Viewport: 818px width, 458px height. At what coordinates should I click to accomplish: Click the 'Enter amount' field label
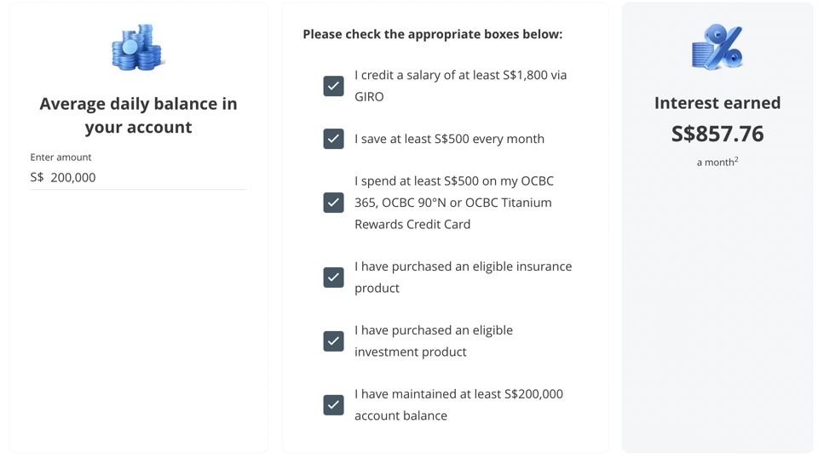pos(60,157)
